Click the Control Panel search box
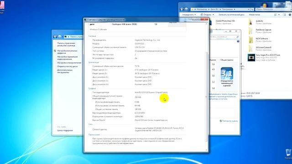The image size is (292, 164). [224, 37]
